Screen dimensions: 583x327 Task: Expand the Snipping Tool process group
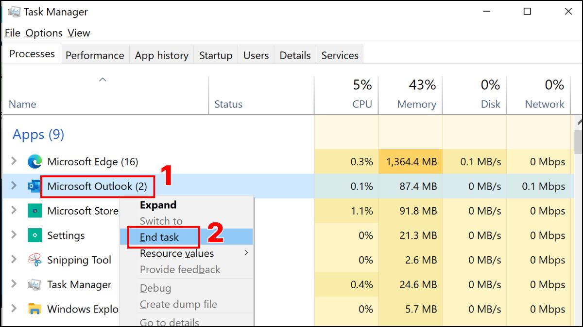pyautogui.click(x=14, y=260)
